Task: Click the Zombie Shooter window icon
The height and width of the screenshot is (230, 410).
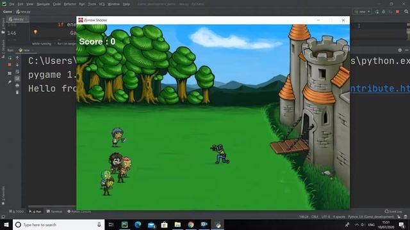Action: click(81, 20)
